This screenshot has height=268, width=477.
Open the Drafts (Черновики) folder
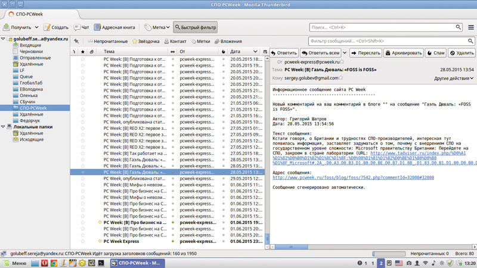coord(32,51)
